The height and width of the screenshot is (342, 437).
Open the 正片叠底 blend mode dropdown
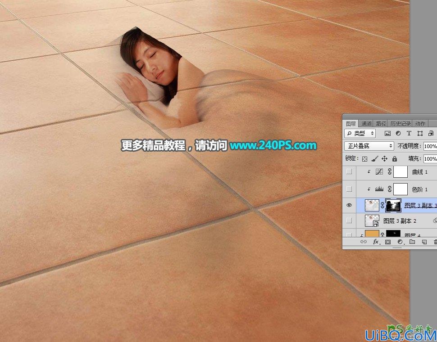click(369, 146)
